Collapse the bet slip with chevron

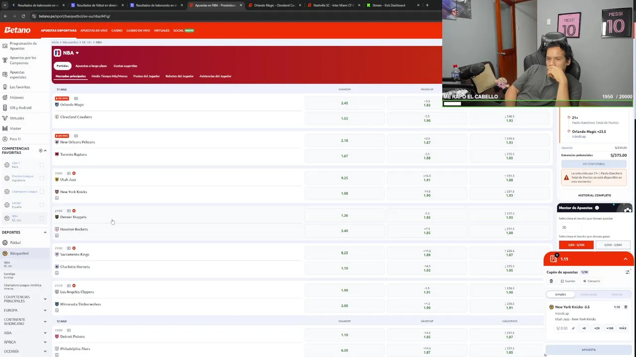[625, 259]
